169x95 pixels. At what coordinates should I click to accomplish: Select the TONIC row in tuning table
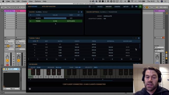click(x=84, y=44)
